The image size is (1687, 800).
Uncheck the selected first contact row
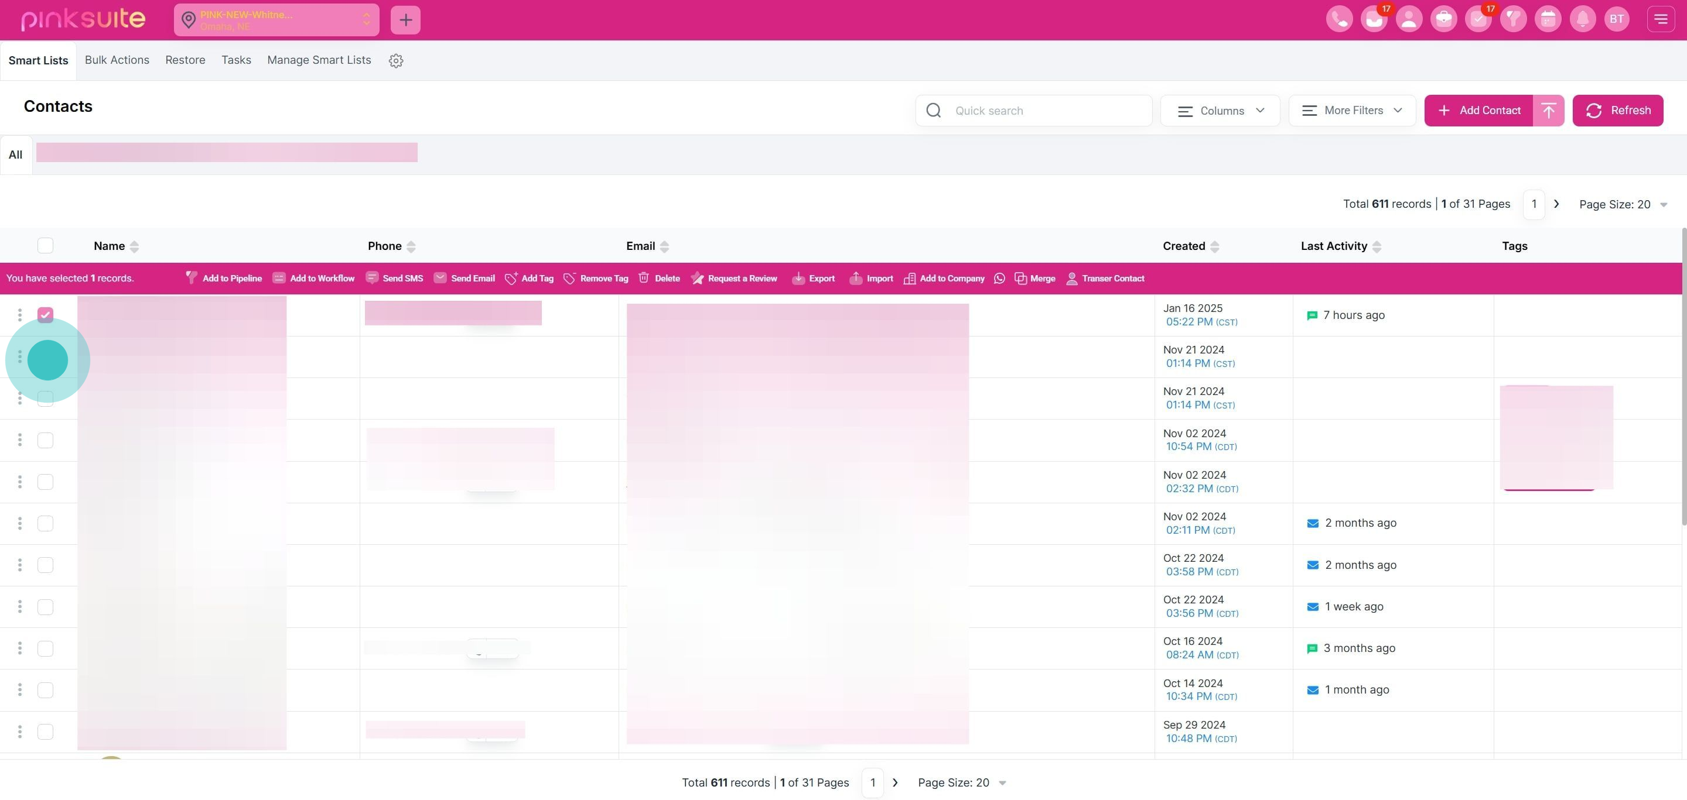45,315
